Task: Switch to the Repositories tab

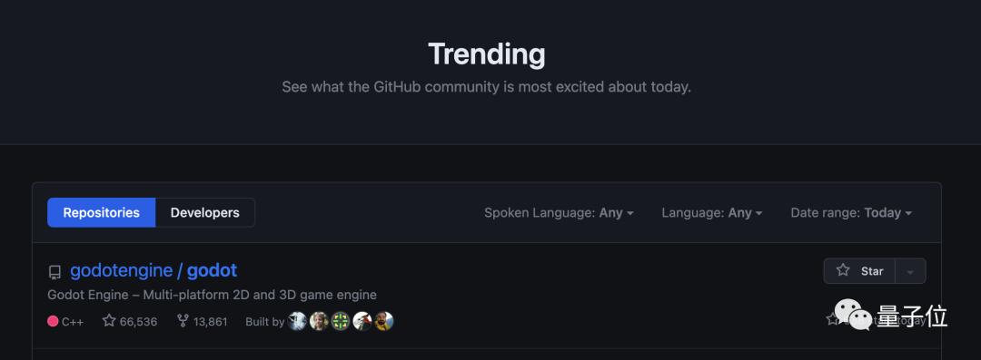Action: click(102, 212)
